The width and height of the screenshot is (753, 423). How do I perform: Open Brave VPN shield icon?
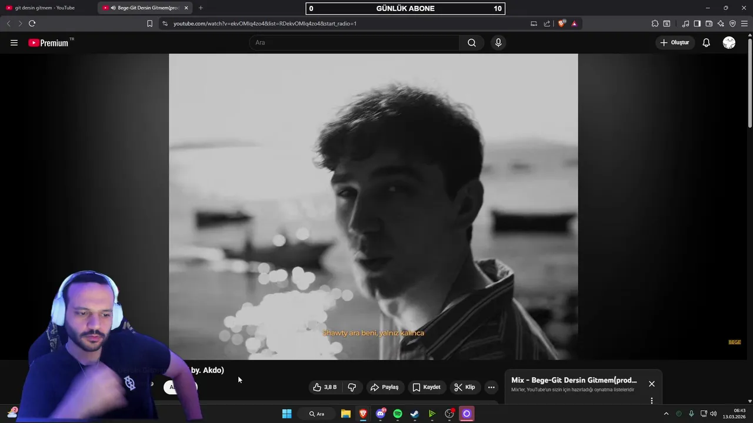click(x=732, y=23)
